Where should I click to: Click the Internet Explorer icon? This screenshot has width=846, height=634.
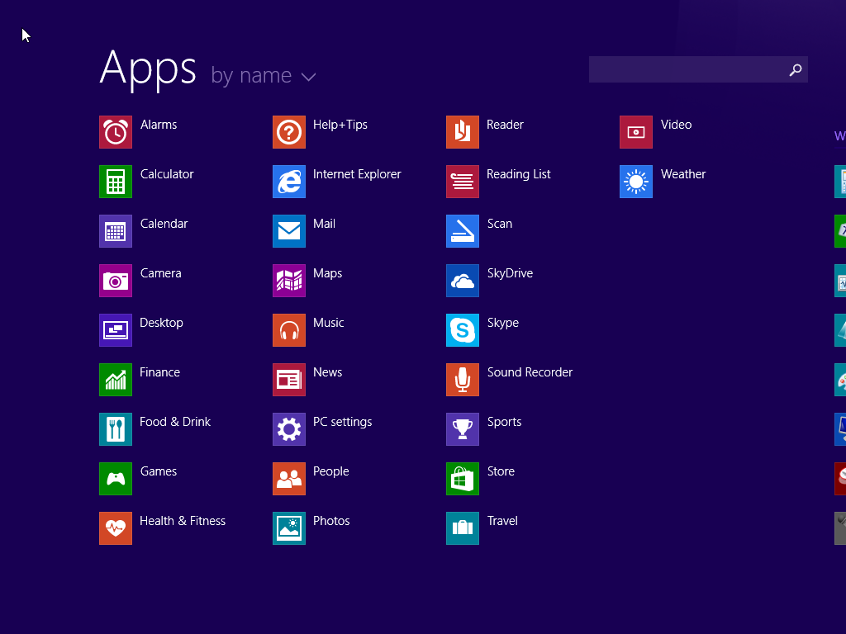coord(289,182)
